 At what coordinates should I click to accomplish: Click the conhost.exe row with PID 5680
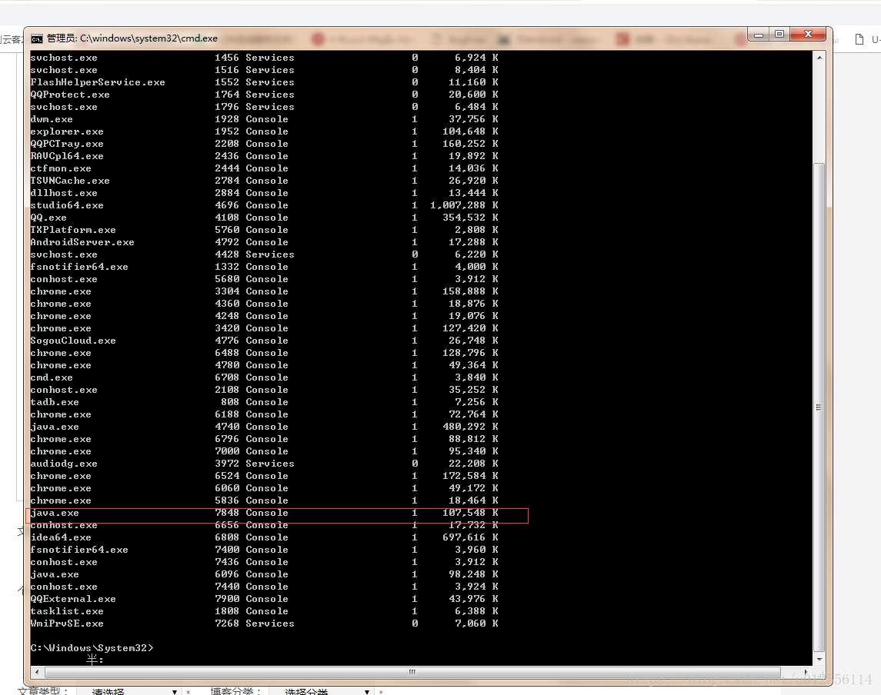tap(264, 279)
